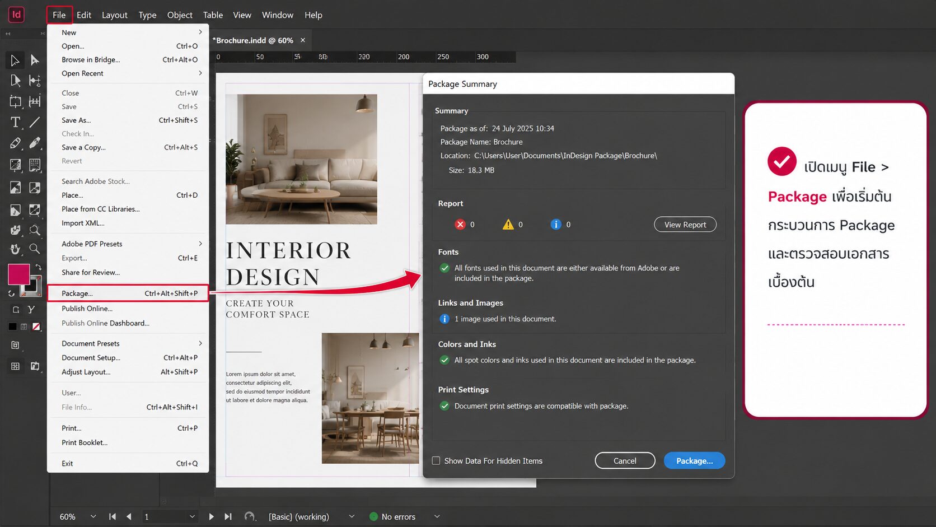Click the black Apply Color swatch
Image resolution: width=936 pixels, height=527 pixels.
pos(12,327)
